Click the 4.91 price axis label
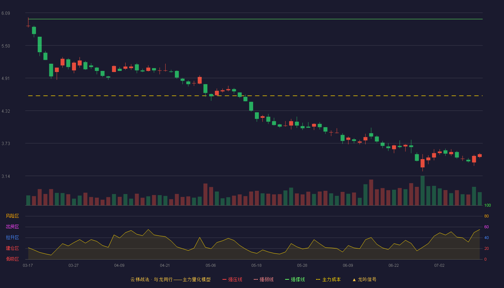The height and width of the screenshot is (288, 504). pyautogui.click(x=5, y=78)
